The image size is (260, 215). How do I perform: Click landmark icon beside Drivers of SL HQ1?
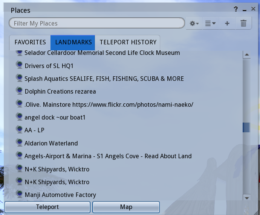pyautogui.click(x=19, y=65)
